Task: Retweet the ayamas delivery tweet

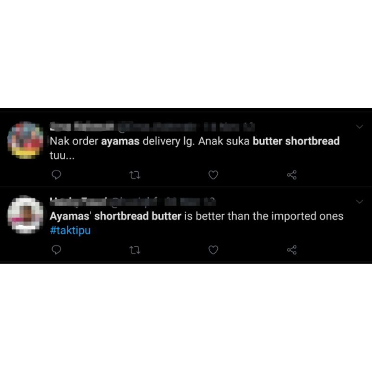Action: click(x=135, y=175)
